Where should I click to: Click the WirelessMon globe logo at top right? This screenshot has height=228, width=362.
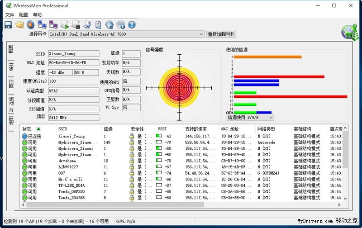click(350, 32)
